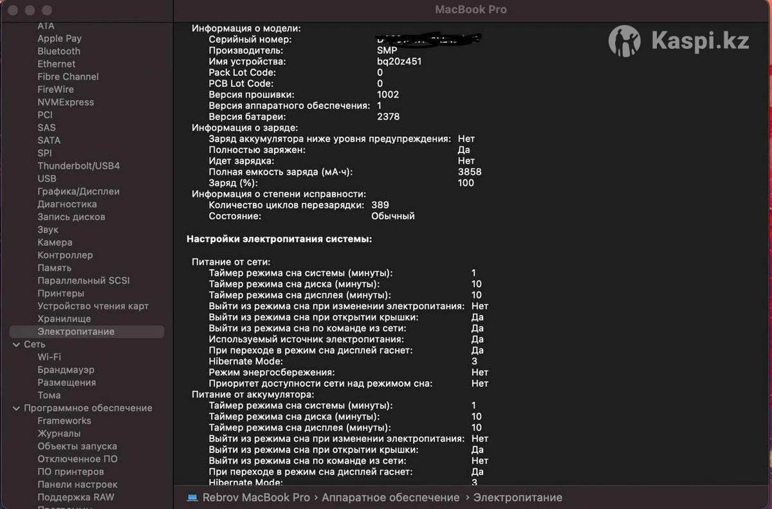Collapse the Сеть section chevron
This screenshot has height=509, width=772.
16,344
